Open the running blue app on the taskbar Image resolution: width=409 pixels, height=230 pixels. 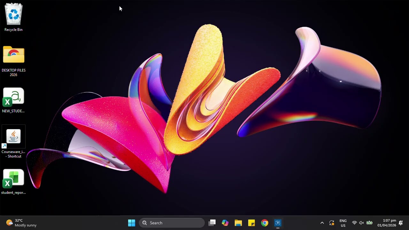(278, 223)
